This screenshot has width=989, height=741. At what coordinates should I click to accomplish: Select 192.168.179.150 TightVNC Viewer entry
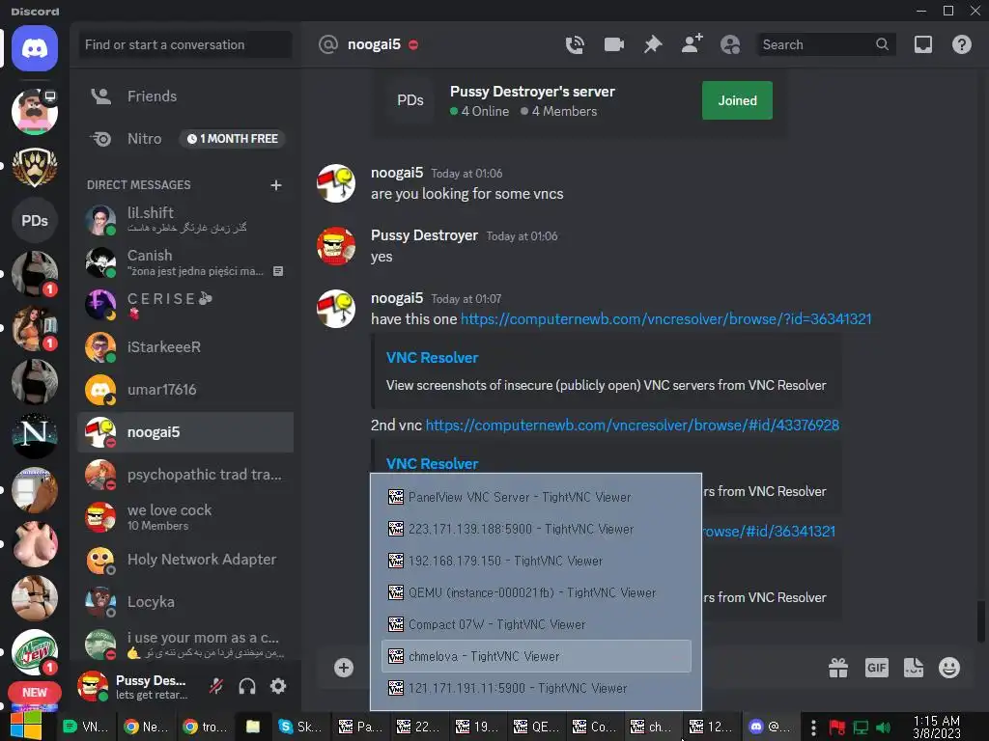(536, 561)
